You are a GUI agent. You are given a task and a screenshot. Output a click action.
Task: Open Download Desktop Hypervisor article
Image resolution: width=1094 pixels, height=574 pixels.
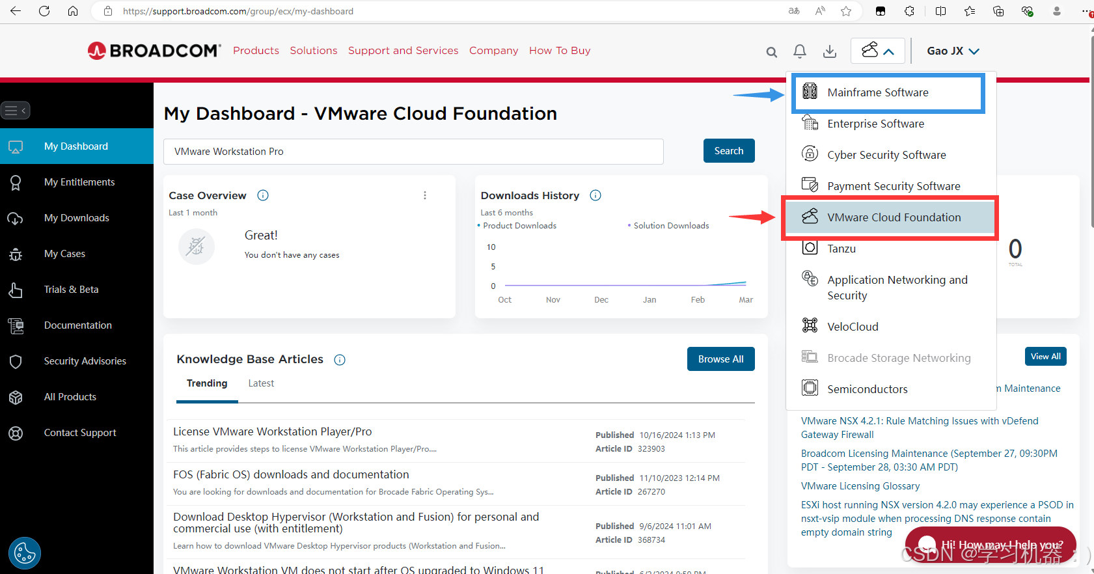[x=356, y=523]
